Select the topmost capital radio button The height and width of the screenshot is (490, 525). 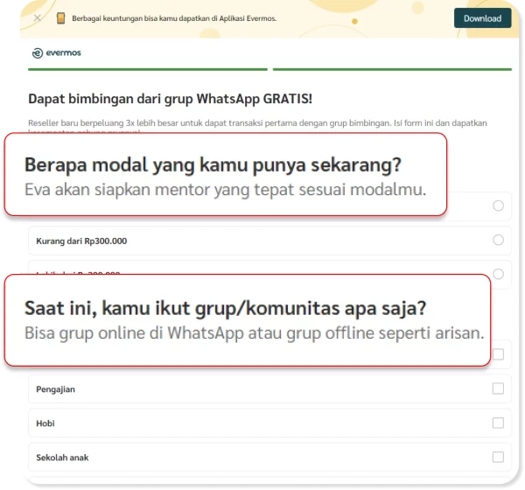point(498,206)
